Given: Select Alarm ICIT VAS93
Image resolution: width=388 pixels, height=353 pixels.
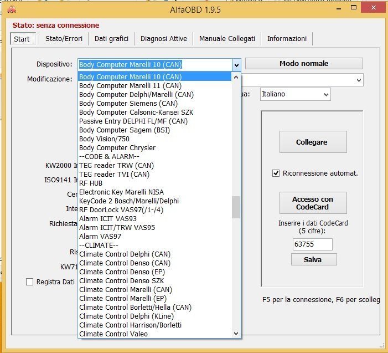Looking at the screenshot, I should (x=154, y=219).
